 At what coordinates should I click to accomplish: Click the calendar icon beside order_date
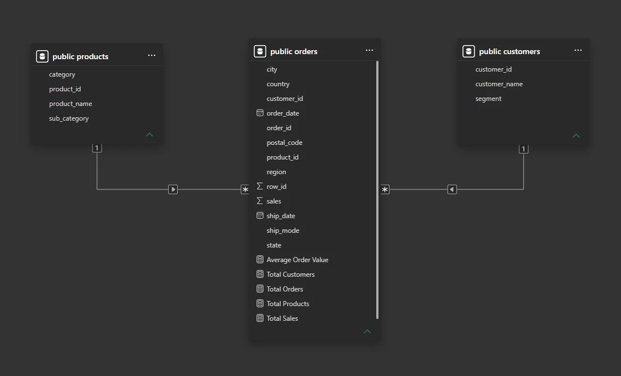click(x=260, y=113)
